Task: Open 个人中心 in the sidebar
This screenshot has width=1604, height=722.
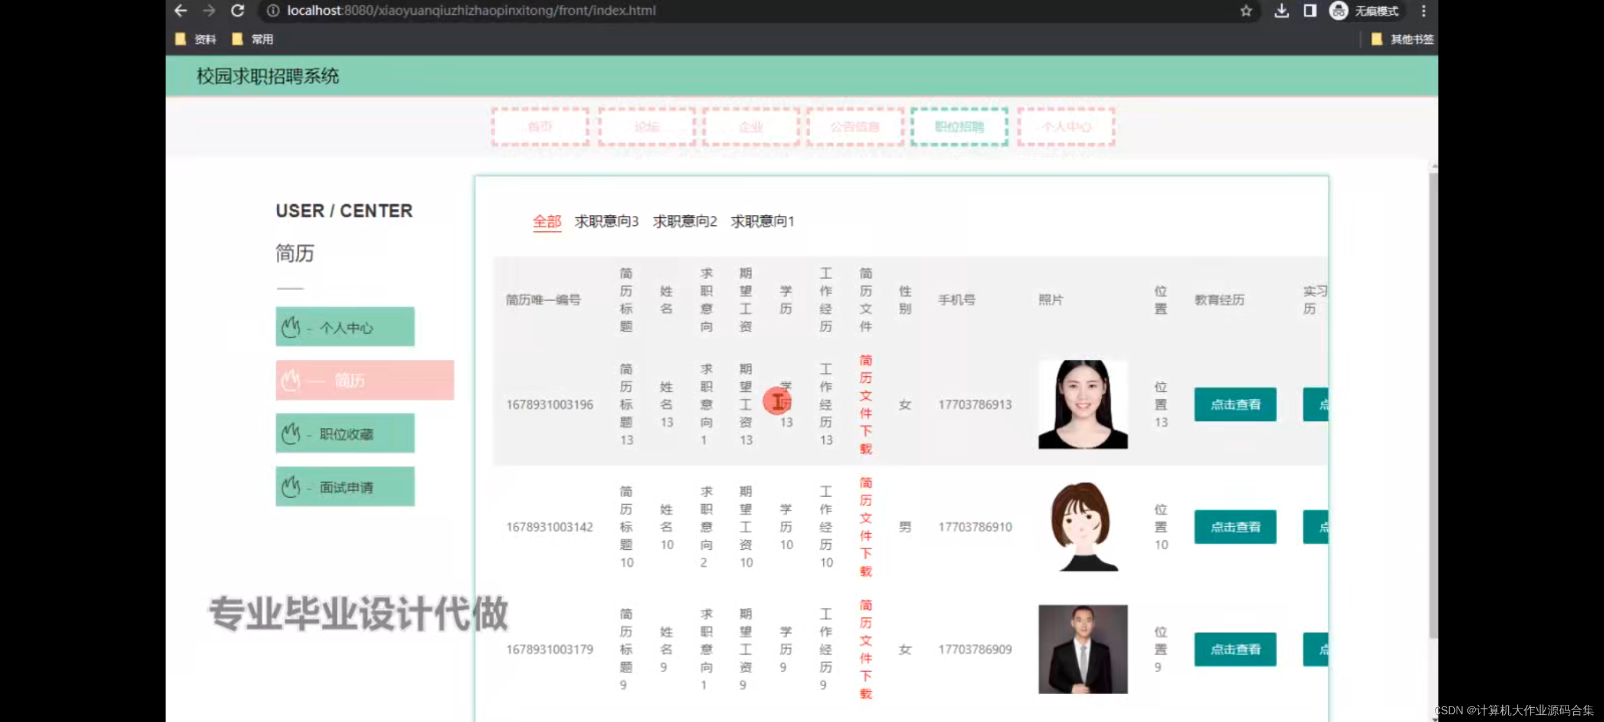Action: 345,327
